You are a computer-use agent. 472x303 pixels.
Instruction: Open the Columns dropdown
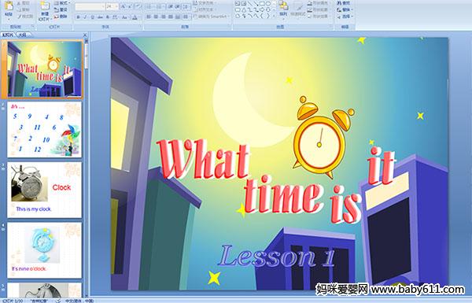tap(186, 17)
